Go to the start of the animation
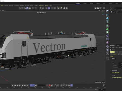 pyautogui.click(x=12, y=85)
